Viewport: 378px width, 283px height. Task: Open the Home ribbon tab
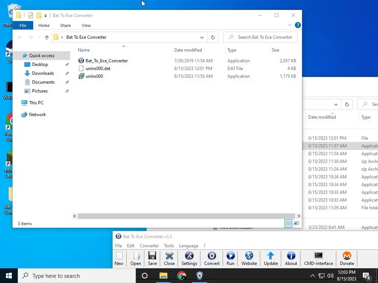(44, 25)
